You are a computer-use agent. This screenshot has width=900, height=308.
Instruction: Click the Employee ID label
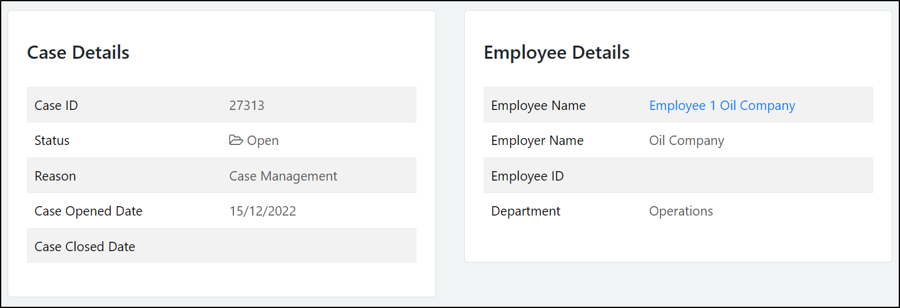click(x=527, y=176)
